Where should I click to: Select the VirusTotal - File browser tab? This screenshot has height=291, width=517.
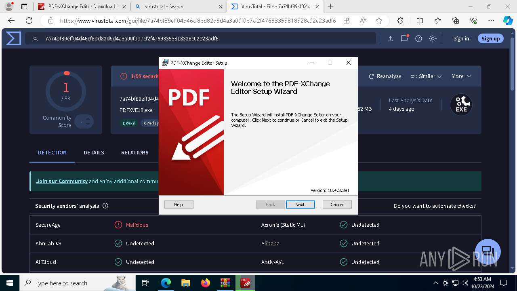pyautogui.click(x=275, y=6)
